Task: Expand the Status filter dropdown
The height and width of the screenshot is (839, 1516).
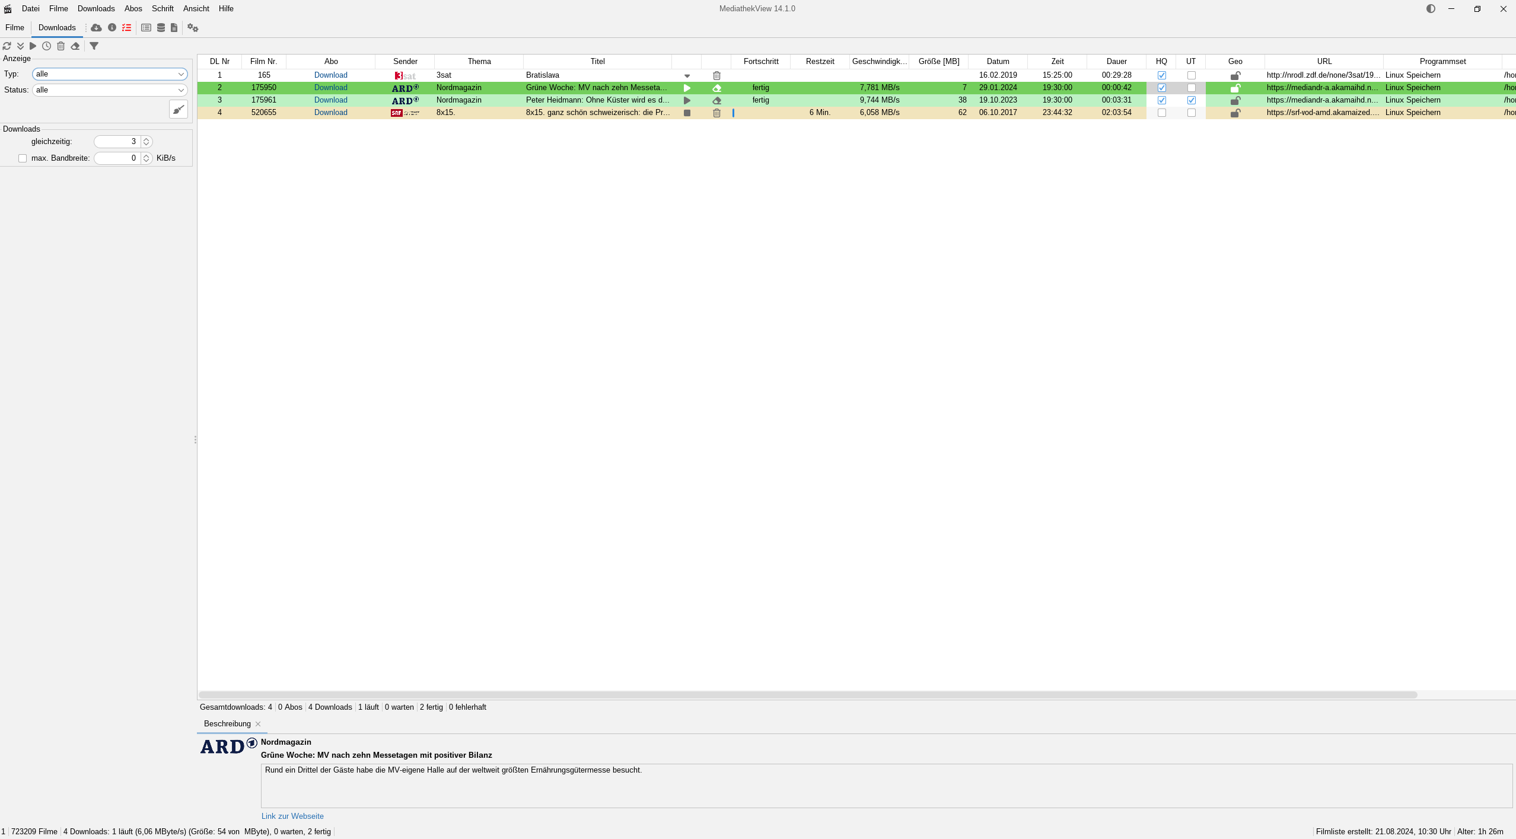Action: tap(181, 90)
